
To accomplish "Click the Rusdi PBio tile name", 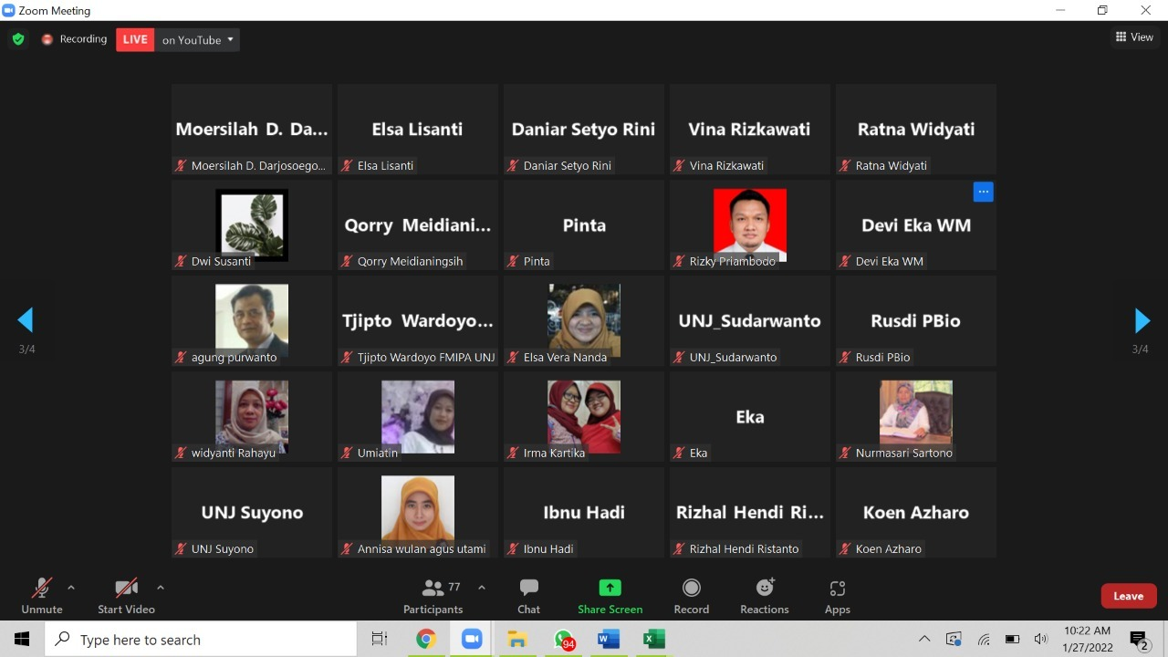I will click(916, 320).
